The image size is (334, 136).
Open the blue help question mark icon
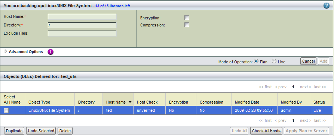(x=326, y=6)
